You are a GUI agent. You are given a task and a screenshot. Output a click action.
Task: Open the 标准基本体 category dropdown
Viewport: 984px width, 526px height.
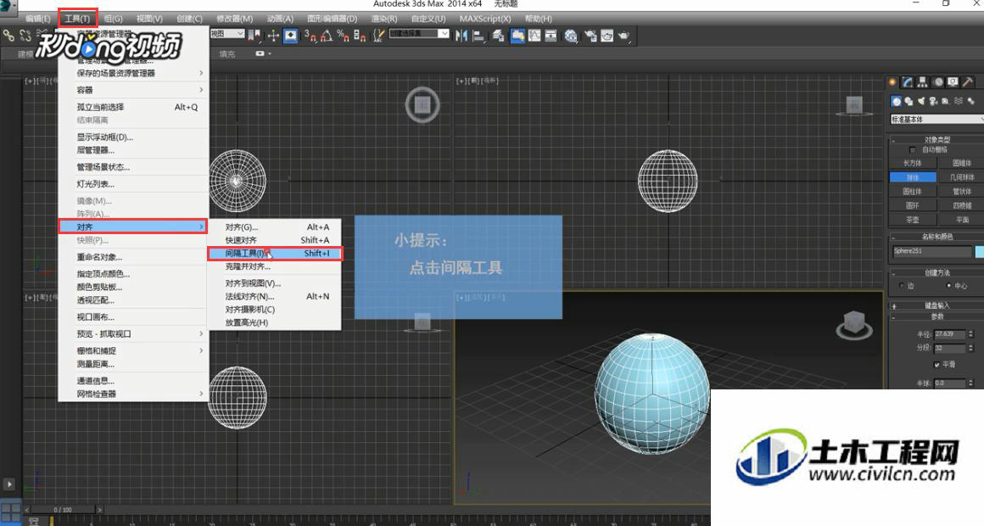click(x=936, y=120)
